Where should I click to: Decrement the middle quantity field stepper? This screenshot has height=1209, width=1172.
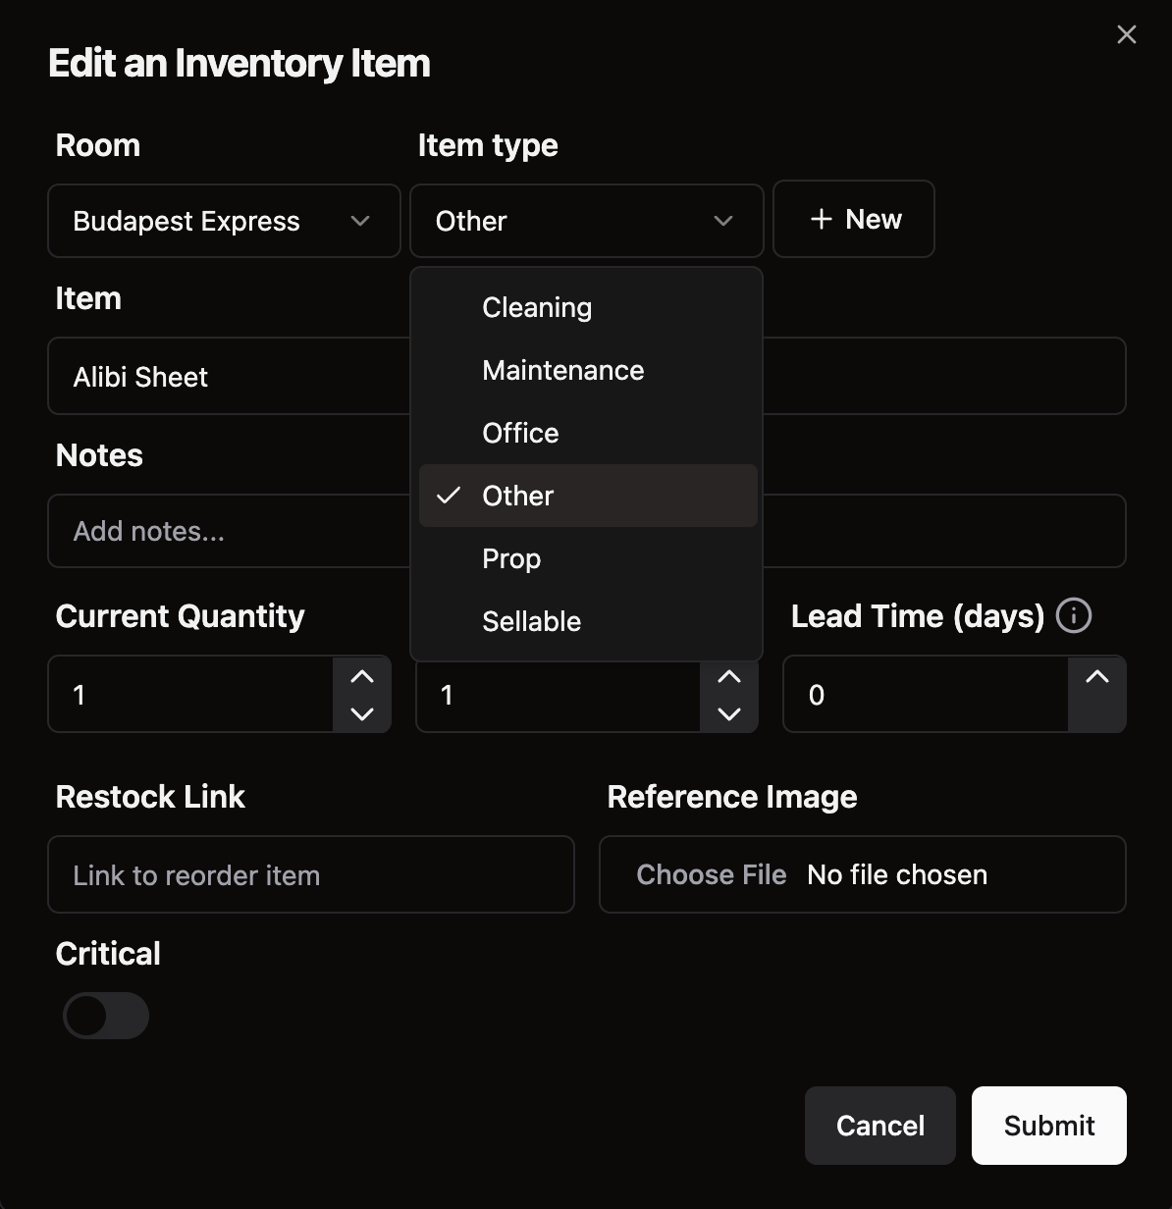728,713
